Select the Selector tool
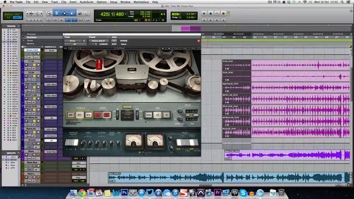Image resolution: width=354 pixels, height=199 pixels. pyautogui.click(x=64, y=13)
